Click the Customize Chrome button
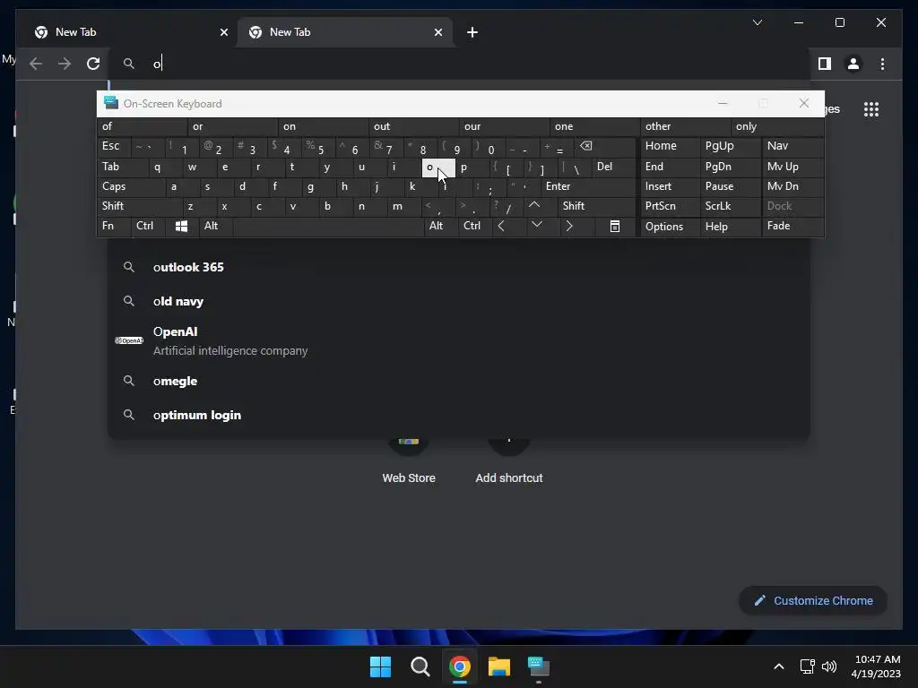Image resolution: width=918 pixels, height=688 pixels. [x=813, y=601]
